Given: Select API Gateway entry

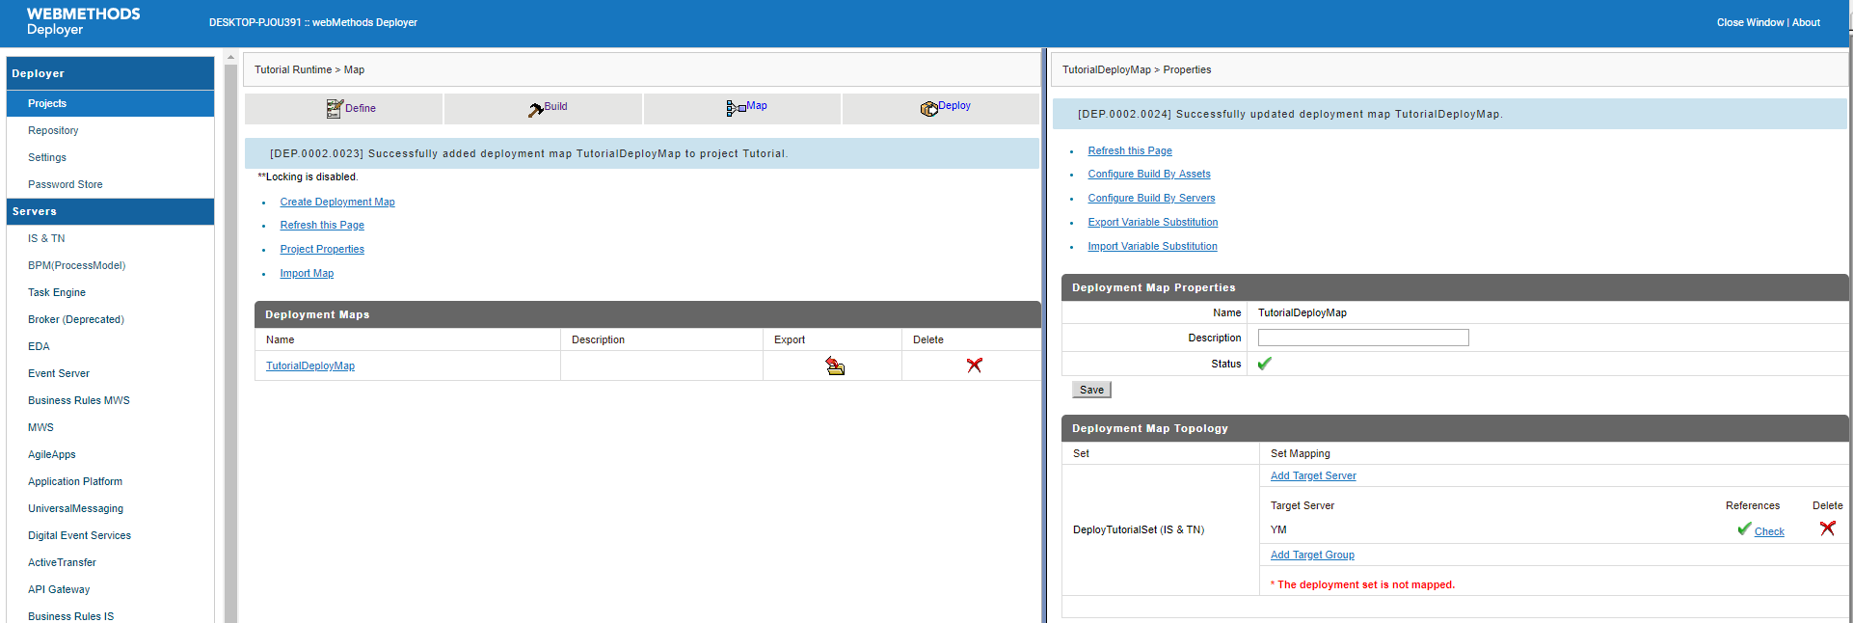Looking at the screenshot, I should [x=59, y=589].
